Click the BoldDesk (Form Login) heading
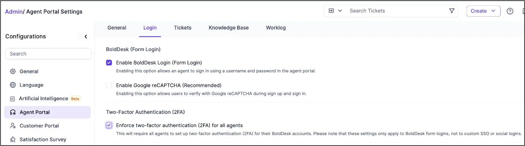The height and width of the screenshot is (146, 525). tap(133, 49)
